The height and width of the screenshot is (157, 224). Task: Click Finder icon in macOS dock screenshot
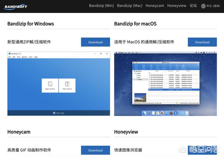click(144, 113)
